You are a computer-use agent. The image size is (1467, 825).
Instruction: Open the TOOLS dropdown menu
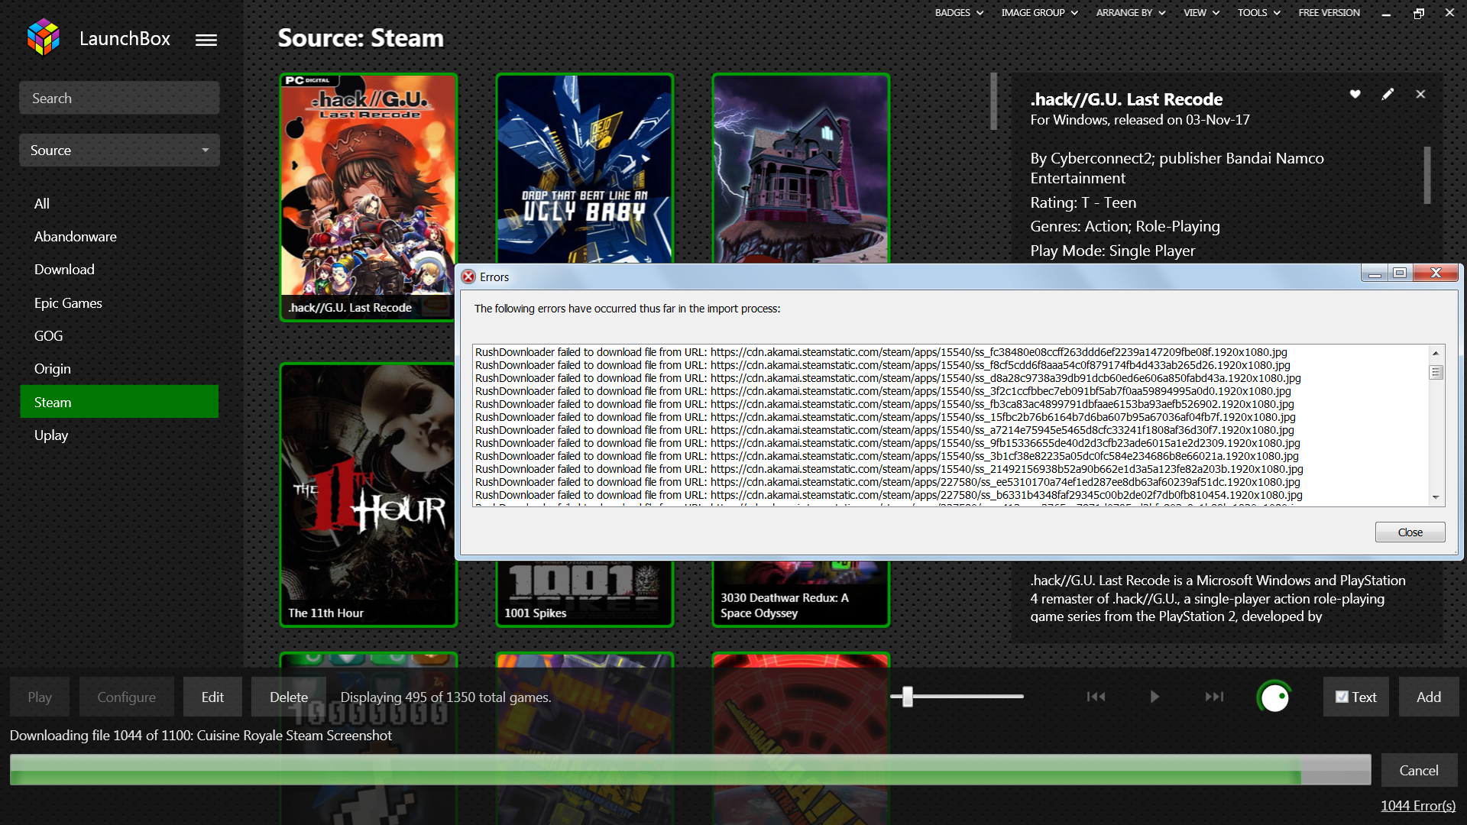click(1258, 12)
